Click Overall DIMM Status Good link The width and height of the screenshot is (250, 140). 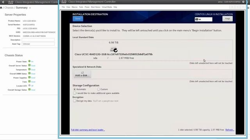click(x=33, y=74)
